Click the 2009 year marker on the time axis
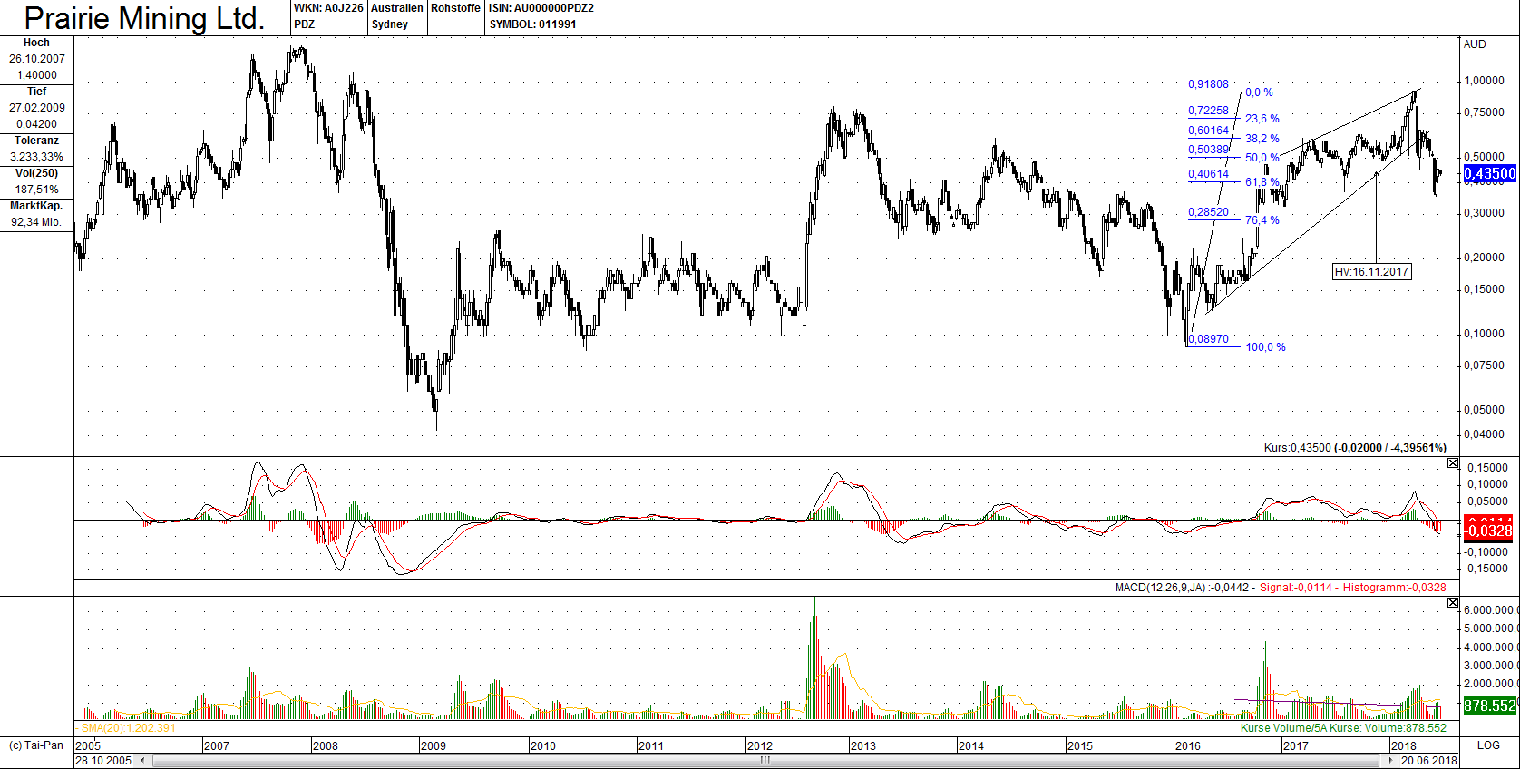The height and width of the screenshot is (769, 1520). [434, 746]
